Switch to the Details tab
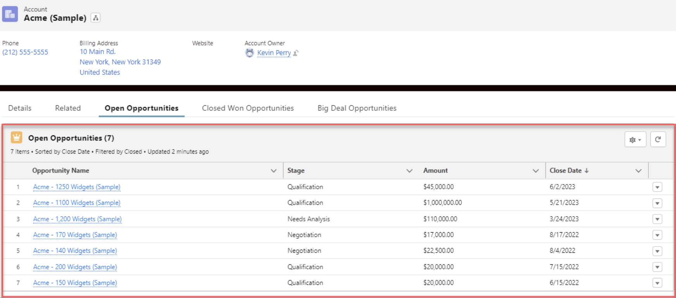This screenshot has width=676, height=298. 20,108
